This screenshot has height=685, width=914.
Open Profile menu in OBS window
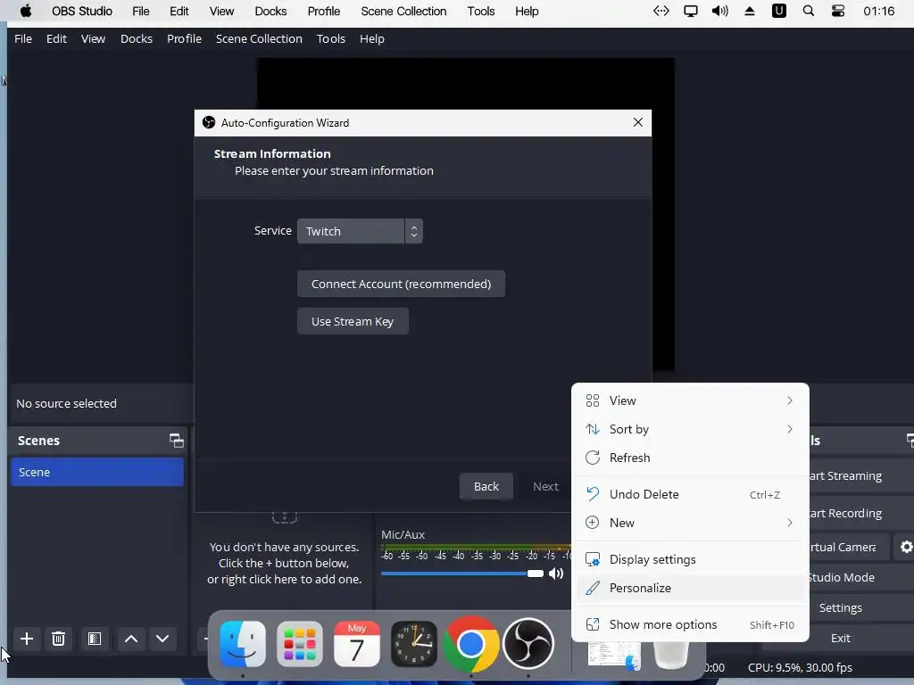[x=184, y=38]
